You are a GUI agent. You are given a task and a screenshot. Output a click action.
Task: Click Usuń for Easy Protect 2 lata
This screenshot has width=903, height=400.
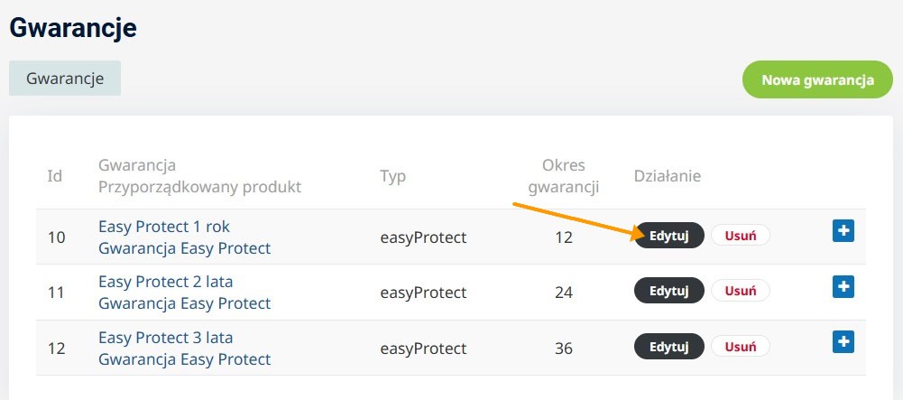tap(740, 291)
